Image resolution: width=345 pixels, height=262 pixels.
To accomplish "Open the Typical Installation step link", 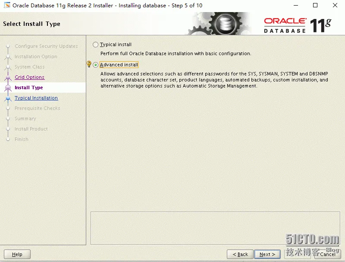I will coord(36,98).
